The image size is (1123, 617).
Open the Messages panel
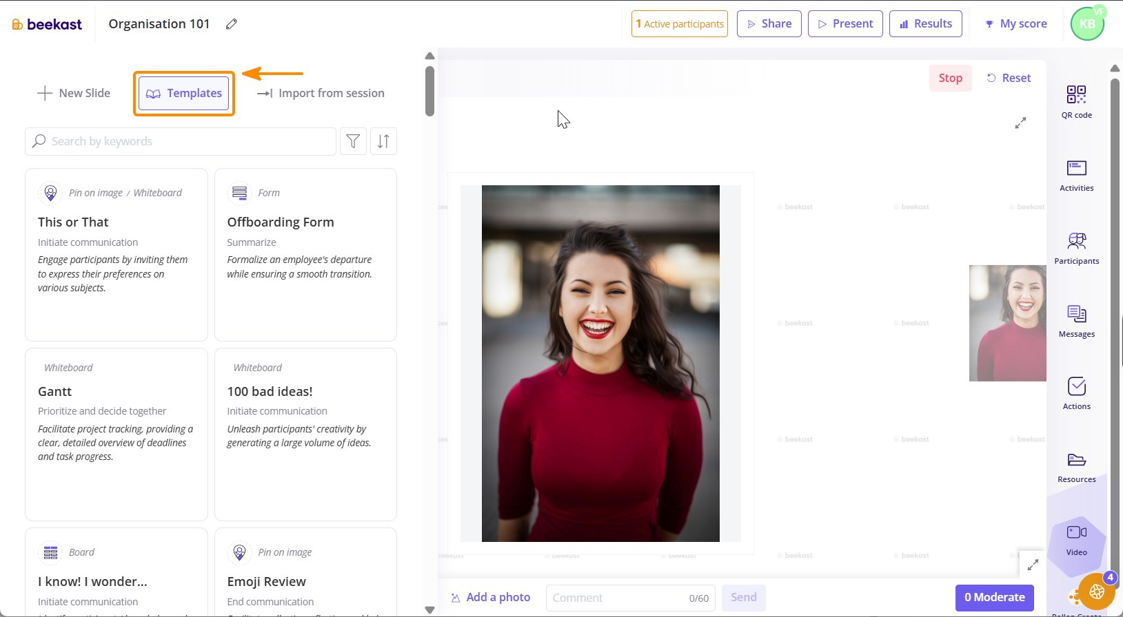tap(1076, 322)
